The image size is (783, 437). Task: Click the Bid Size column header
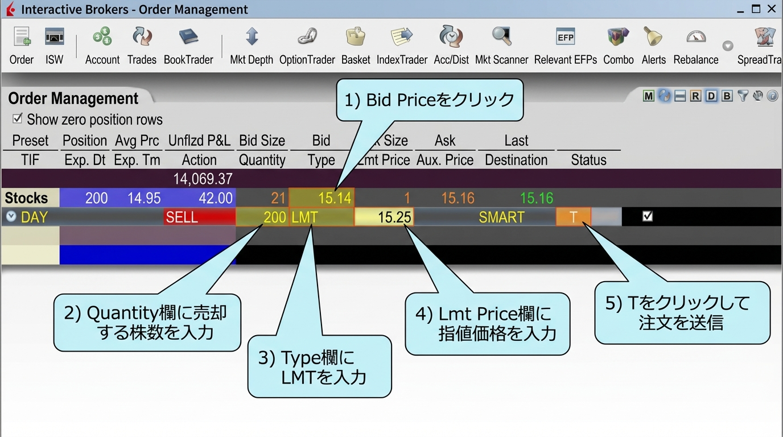[x=262, y=141]
